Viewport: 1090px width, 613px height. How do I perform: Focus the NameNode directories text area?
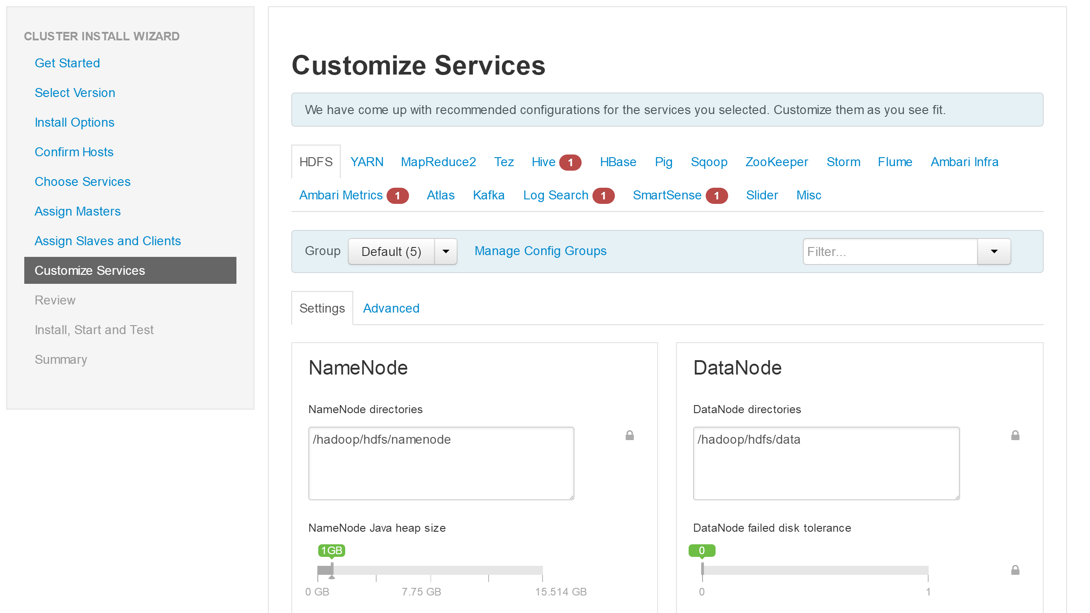pyautogui.click(x=441, y=463)
